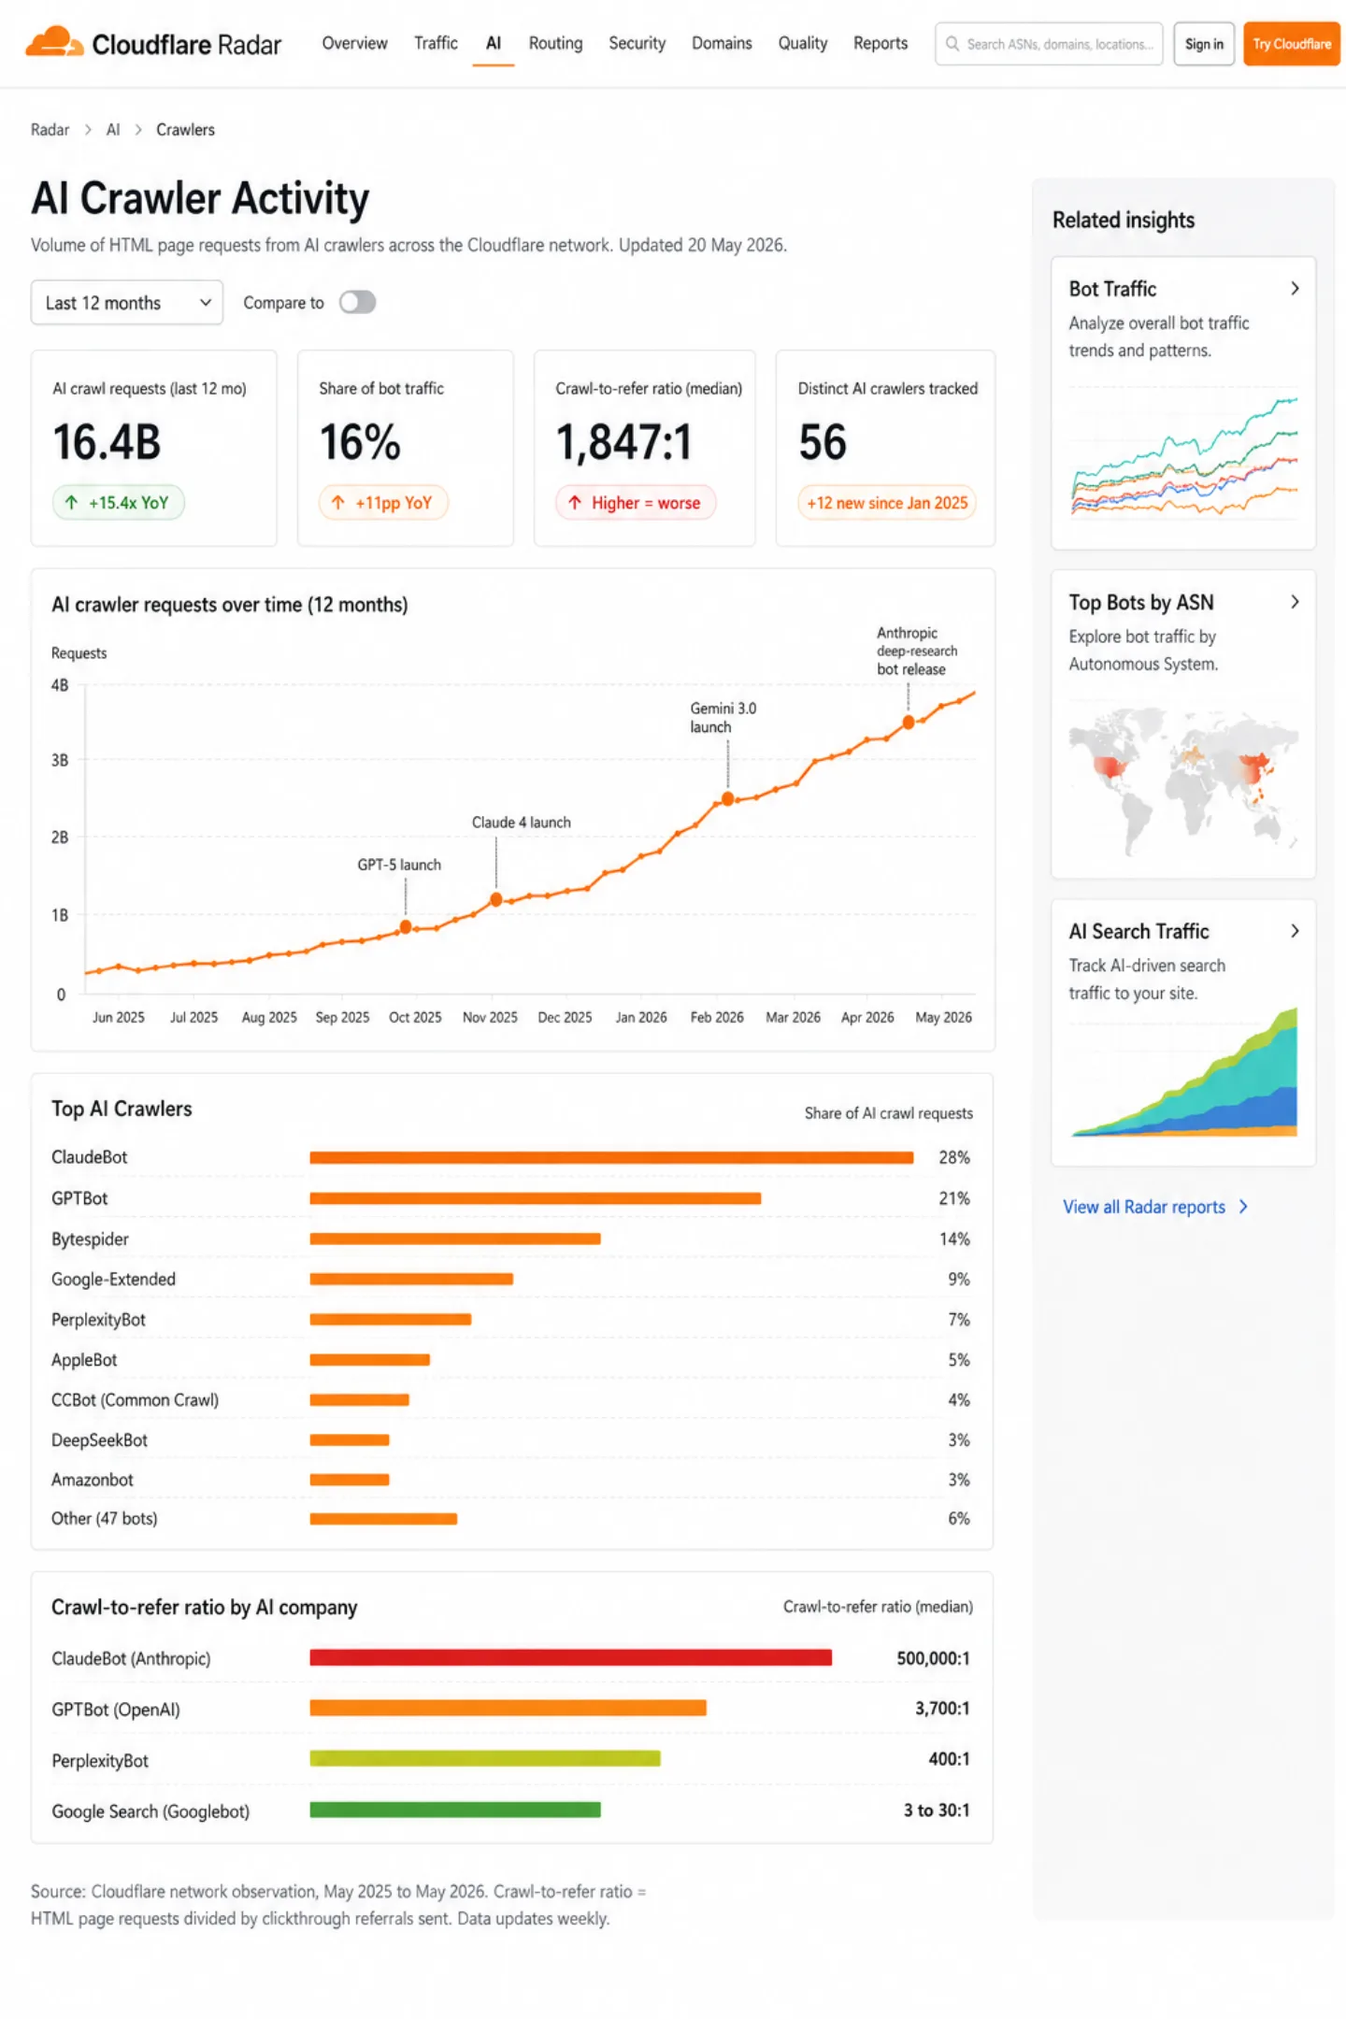Viewport: 1346px width, 2019px height.
Task: Click the 16% share of bot traffic value
Action: (x=359, y=442)
